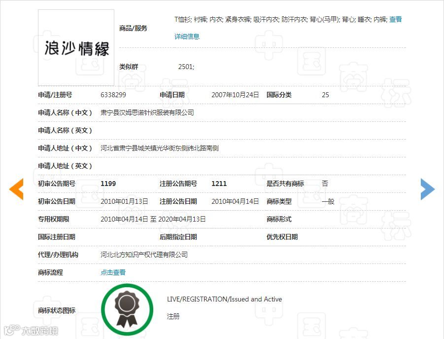Select preliminary announcement issue 1199
This screenshot has width=444, height=339.
click(x=108, y=184)
